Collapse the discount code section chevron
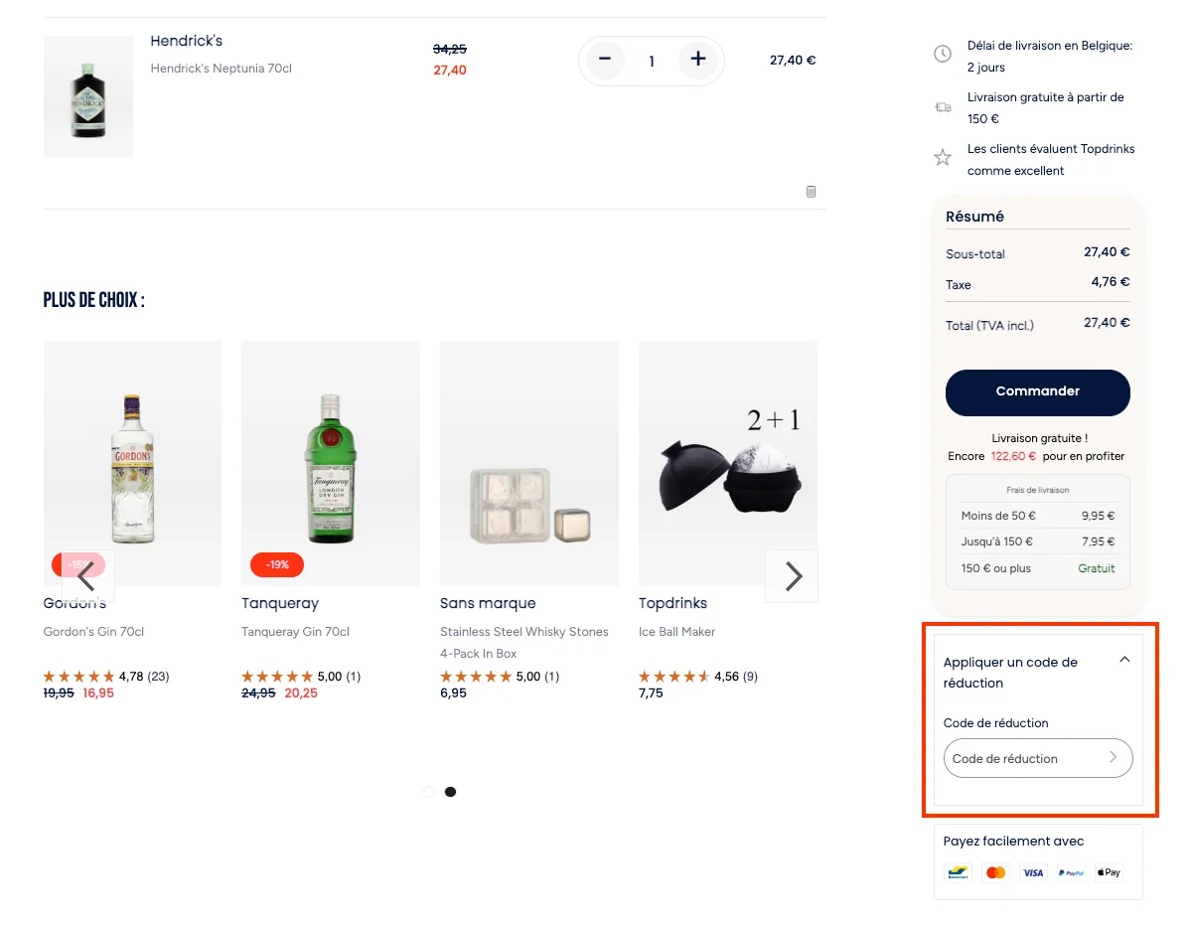Image resolution: width=1189 pixels, height=925 pixels. point(1124,660)
